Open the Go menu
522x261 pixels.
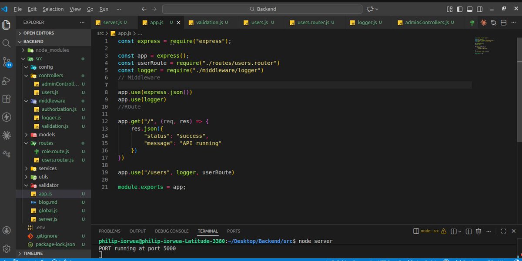90,9
